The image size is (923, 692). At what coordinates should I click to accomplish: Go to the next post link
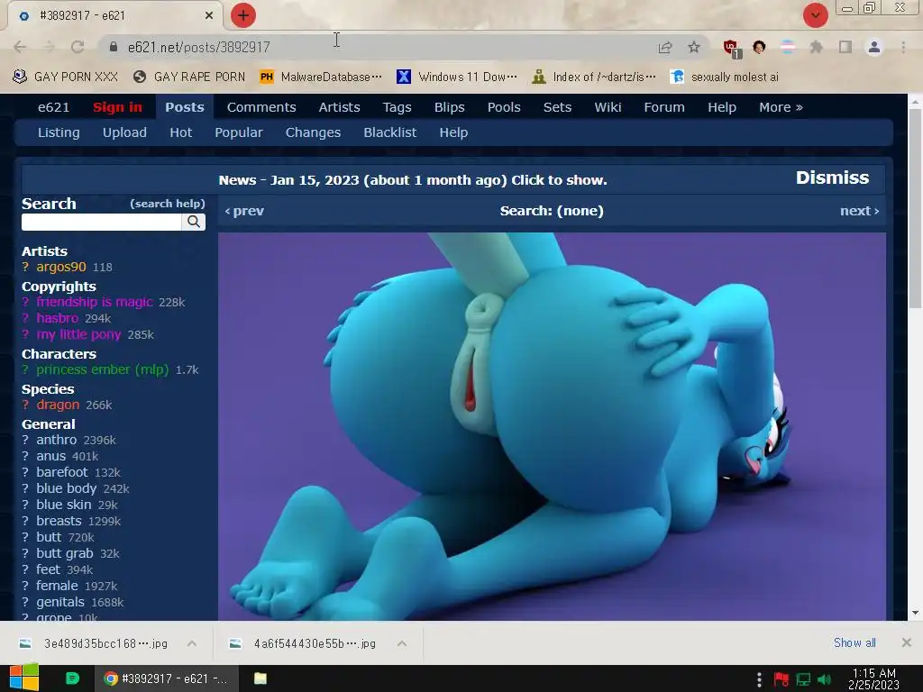tap(859, 211)
